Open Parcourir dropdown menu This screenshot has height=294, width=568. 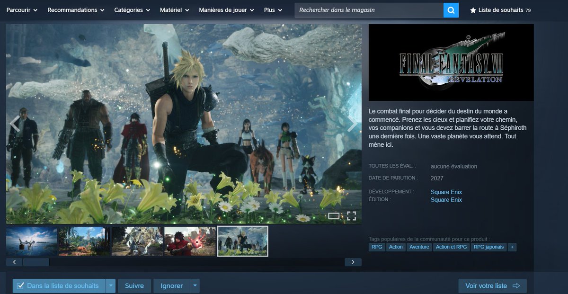pyautogui.click(x=22, y=10)
